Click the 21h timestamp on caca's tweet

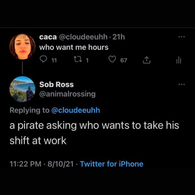[118, 37]
